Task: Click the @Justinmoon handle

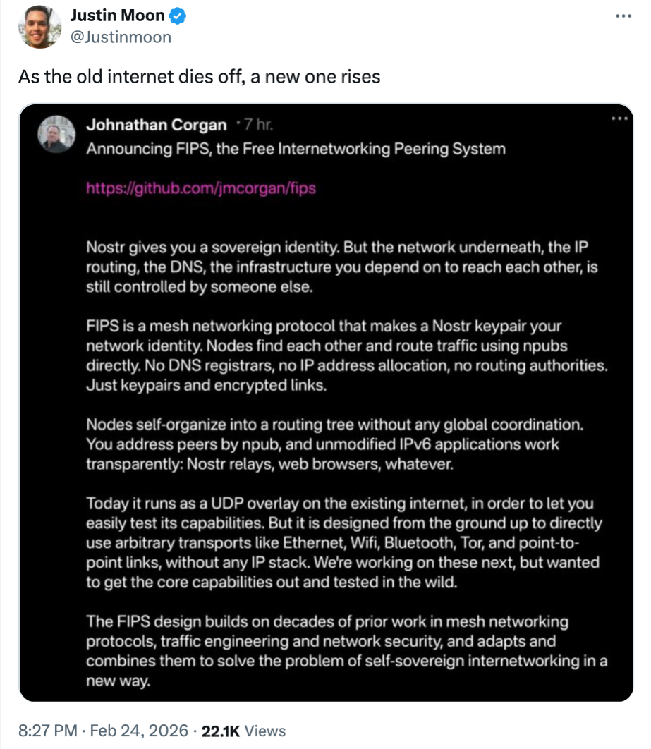Action: click(121, 37)
